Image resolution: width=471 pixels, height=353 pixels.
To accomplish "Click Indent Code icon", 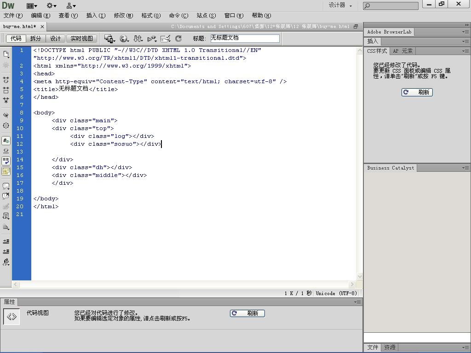I will [6, 241].
